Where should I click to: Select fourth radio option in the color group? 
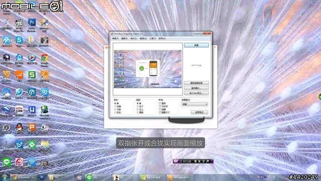(115, 113)
